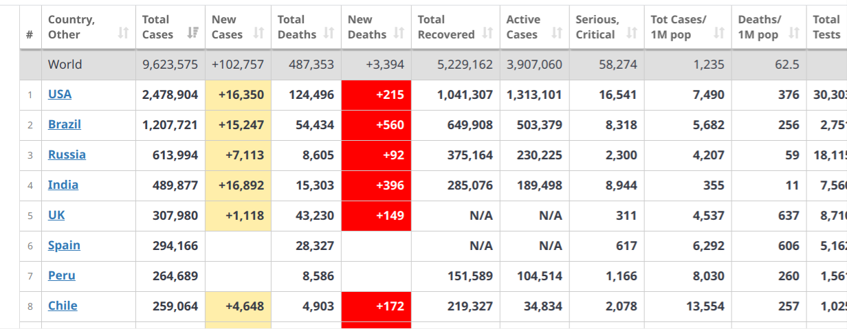Click Chile Tot Cases/1M pop 13,554

point(705,306)
